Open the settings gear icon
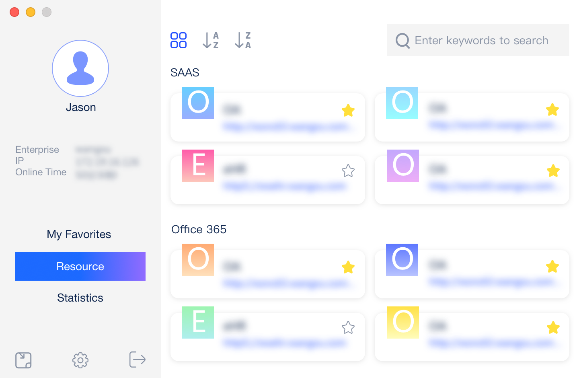Viewport: 579px width, 378px height. click(x=80, y=360)
